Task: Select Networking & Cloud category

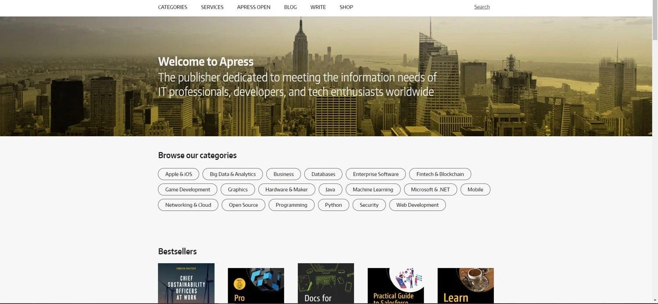Action: (188, 205)
